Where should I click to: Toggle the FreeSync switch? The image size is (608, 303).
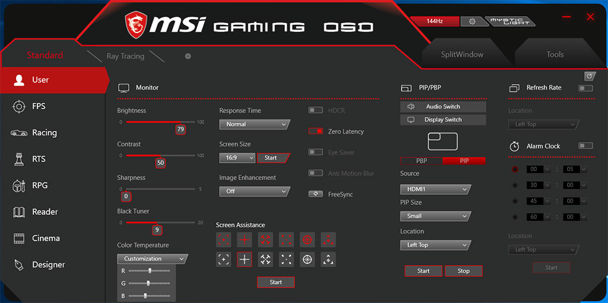tap(316, 194)
